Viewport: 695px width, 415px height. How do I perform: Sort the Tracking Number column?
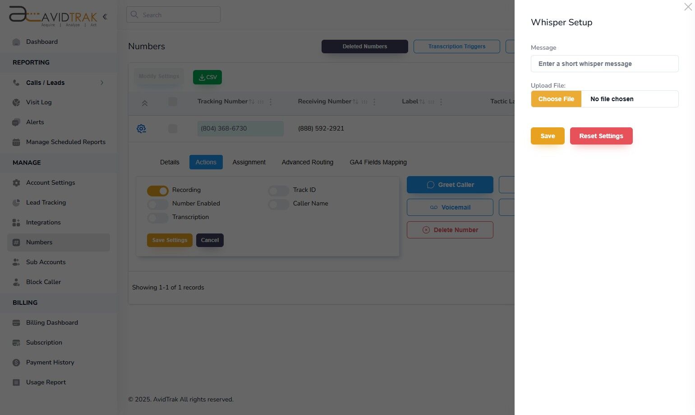(x=251, y=101)
